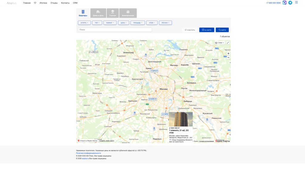The image size is (305, 172).
Task: Click the 9 млн ₽ map price marker
Action: click(x=154, y=71)
